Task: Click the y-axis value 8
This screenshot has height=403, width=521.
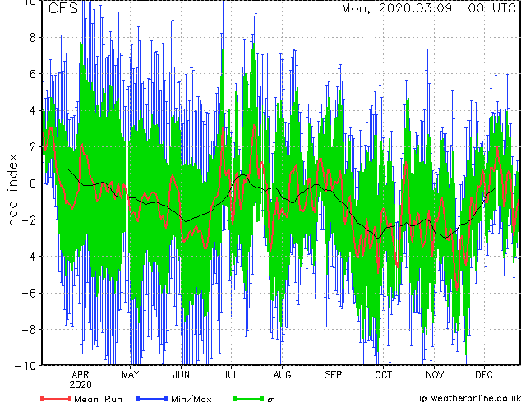Action: click(33, 37)
